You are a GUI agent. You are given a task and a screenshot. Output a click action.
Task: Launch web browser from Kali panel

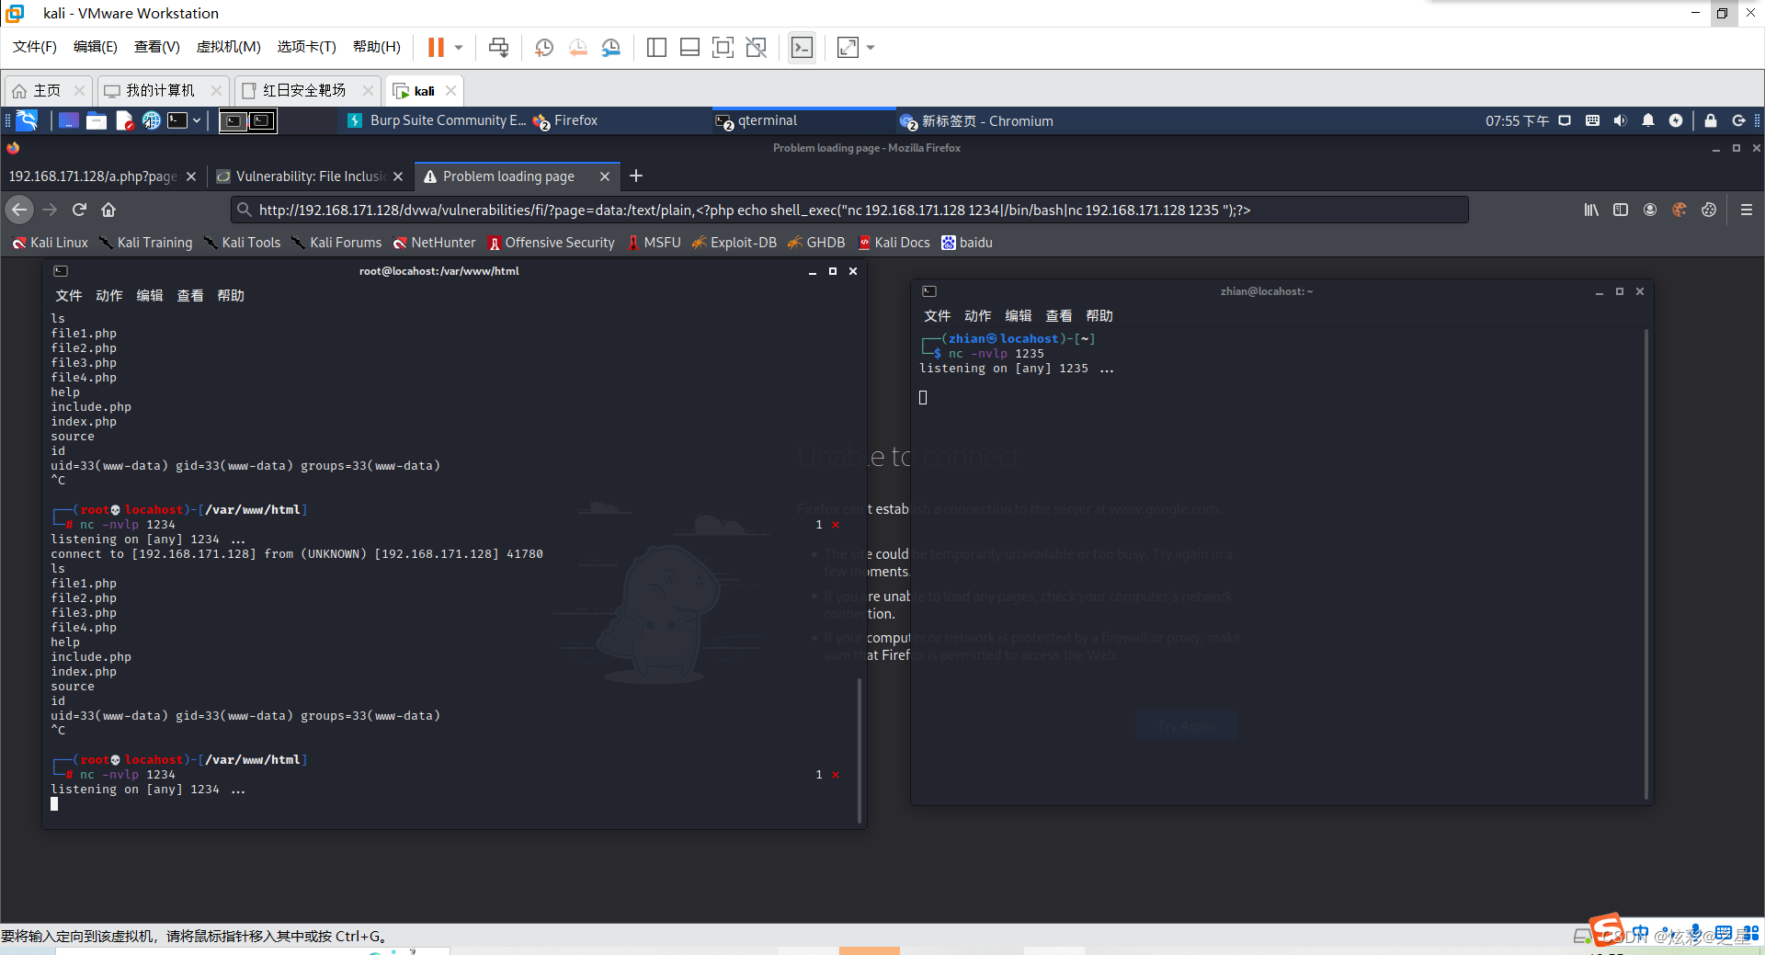(152, 120)
